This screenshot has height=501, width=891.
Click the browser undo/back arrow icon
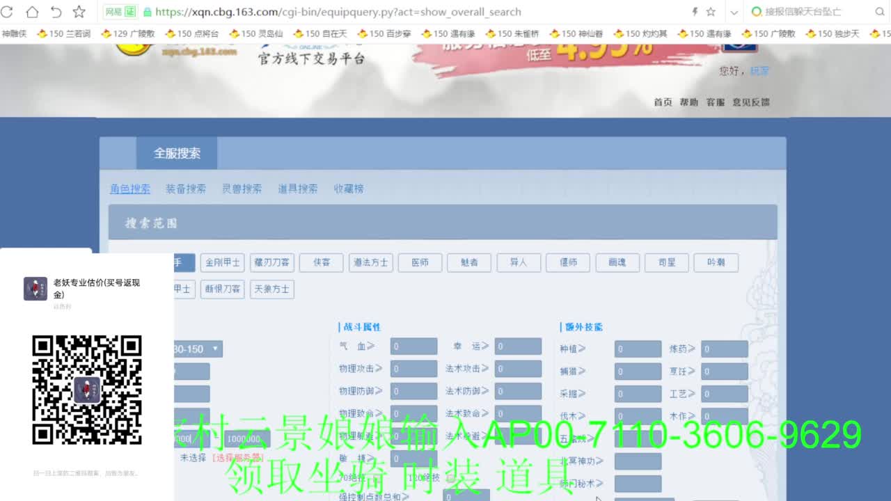click(x=56, y=12)
